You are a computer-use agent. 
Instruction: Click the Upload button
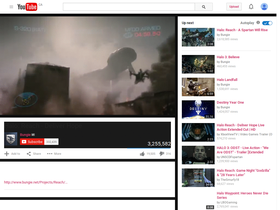pos(234,7)
